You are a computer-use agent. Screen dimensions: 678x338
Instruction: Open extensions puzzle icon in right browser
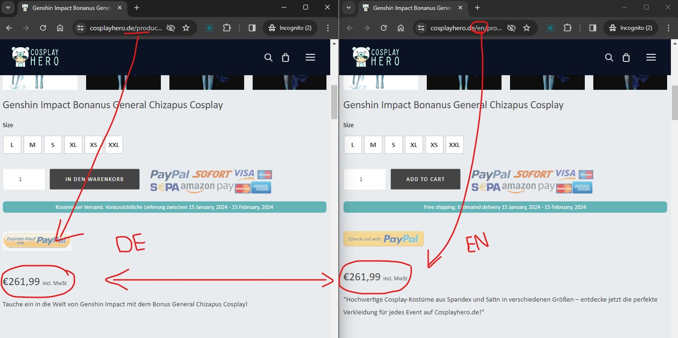pos(567,28)
